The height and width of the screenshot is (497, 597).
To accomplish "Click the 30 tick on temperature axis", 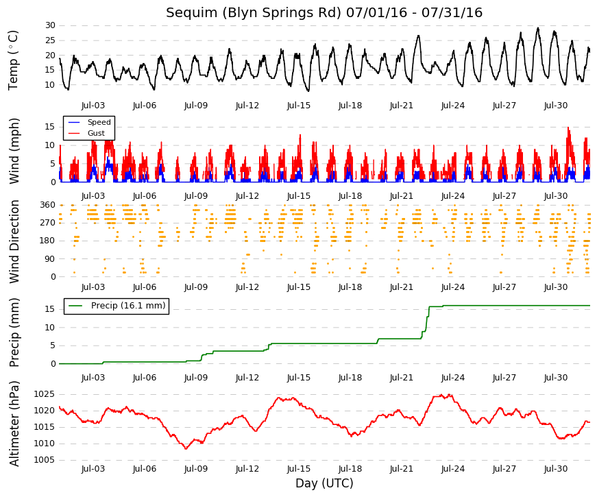I will (x=50, y=25).
